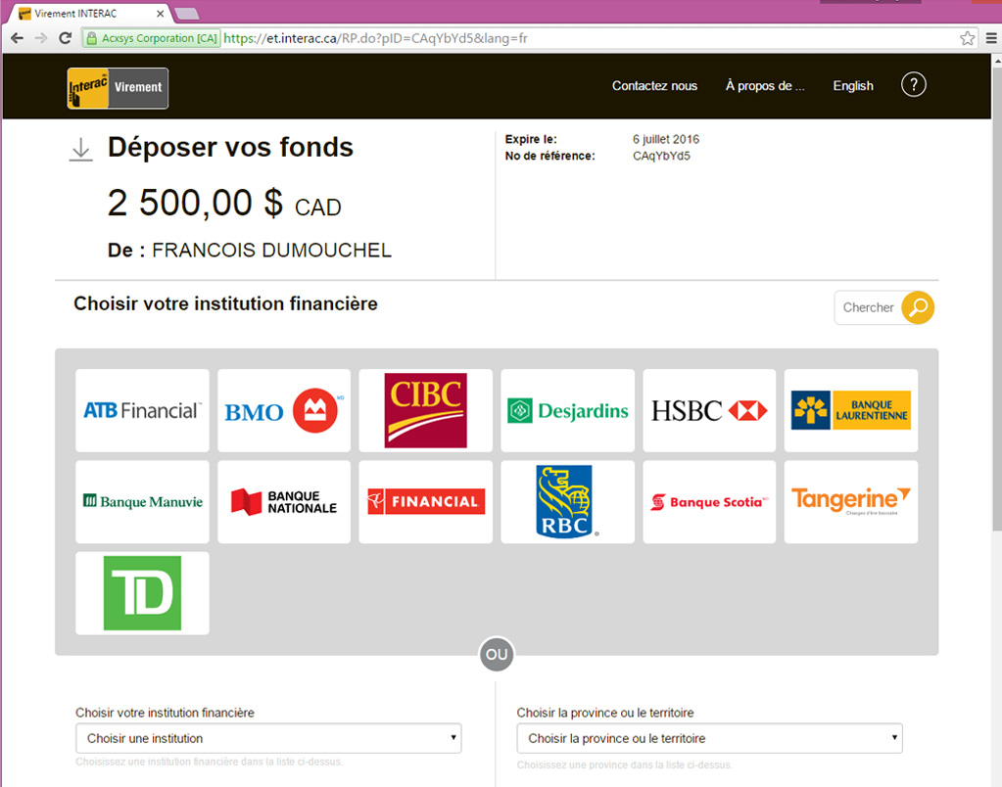Viewport: 1002px width, 787px height.
Task: Select the Banque Scotia tile
Action: click(709, 501)
